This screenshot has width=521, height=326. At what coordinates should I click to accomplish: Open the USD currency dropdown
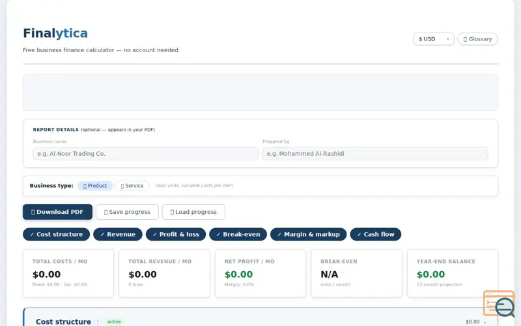pyautogui.click(x=434, y=39)
